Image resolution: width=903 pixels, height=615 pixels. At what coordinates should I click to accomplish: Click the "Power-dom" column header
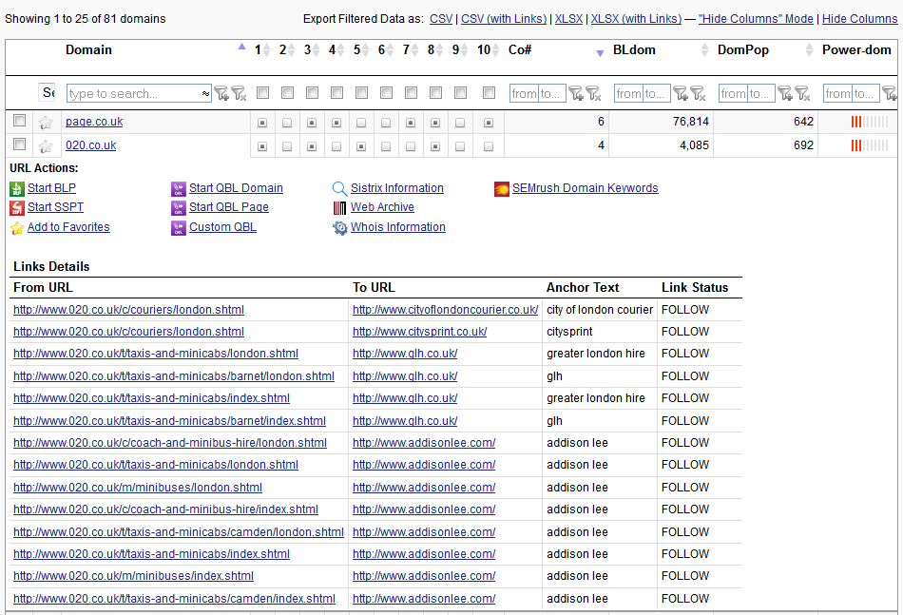[x=856, y=50]
